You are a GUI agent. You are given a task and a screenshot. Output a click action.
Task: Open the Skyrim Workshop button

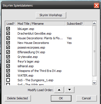point(51,15)
